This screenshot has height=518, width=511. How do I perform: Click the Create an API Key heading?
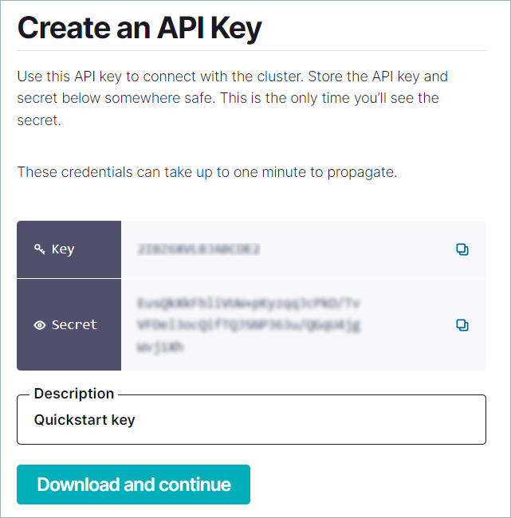click(x=140, y=29)
